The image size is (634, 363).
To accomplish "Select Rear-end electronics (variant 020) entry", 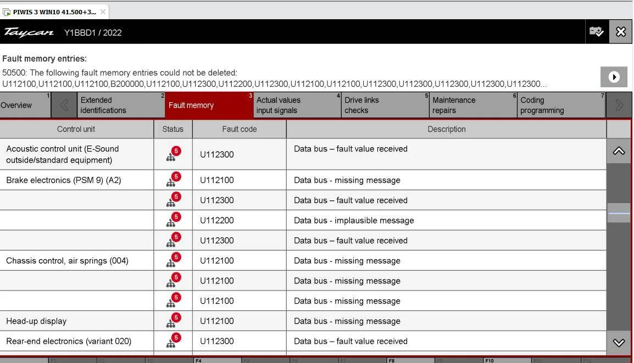I will pyautogui.click(x=69, y=341).
